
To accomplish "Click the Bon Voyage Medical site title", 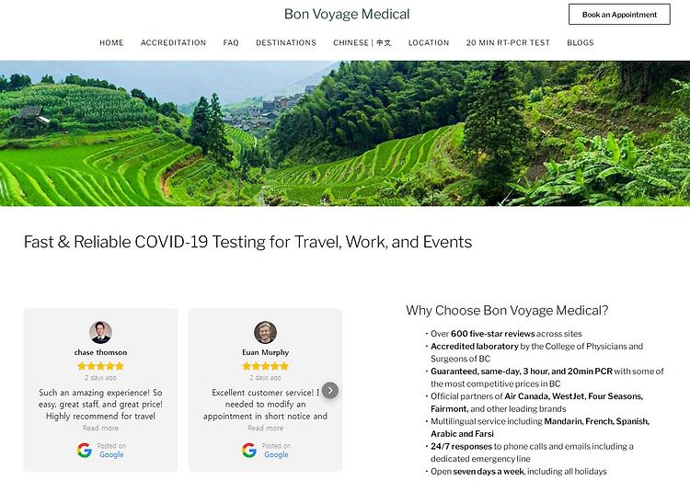I will (347, 14).
